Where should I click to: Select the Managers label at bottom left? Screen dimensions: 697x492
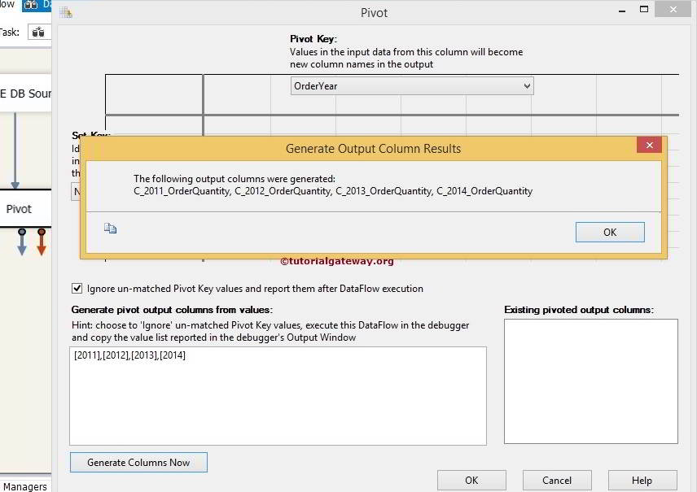[25, 485]
